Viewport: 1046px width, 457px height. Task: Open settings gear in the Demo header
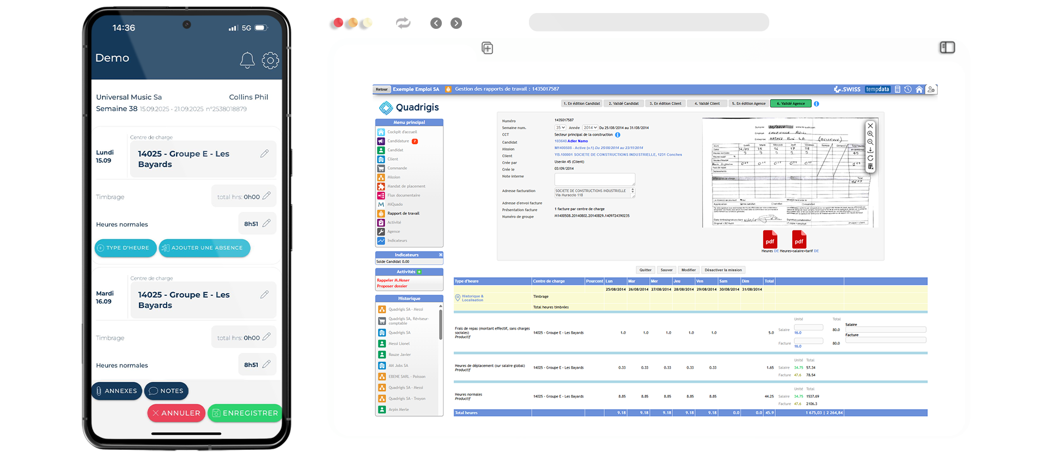pyautogui.click(x=270, y=60)
